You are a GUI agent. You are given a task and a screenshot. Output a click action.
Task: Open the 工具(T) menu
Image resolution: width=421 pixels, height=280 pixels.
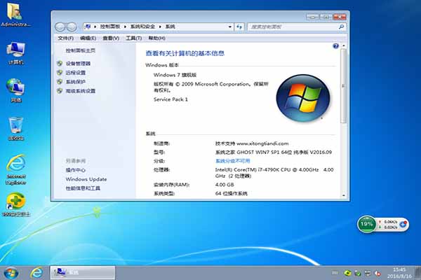134,38
